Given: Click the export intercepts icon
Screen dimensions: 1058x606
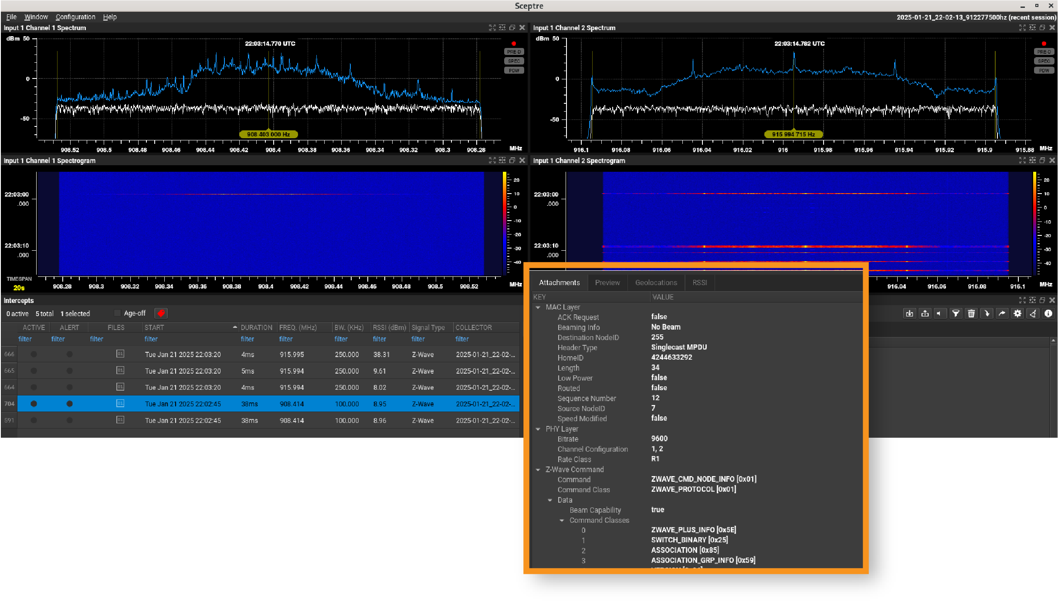Looking at the screenshot, I should tap(925, 313).
